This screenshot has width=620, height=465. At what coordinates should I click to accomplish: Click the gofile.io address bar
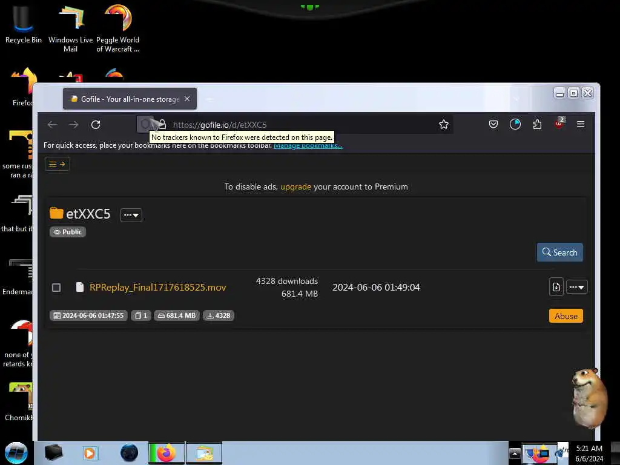(x=295, y=125)
